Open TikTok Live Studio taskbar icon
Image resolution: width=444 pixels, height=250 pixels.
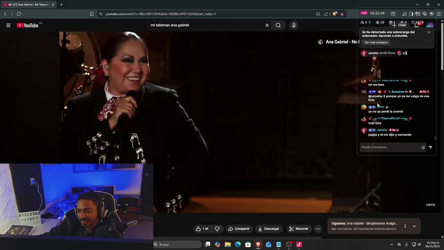click(x=299, y=244)
